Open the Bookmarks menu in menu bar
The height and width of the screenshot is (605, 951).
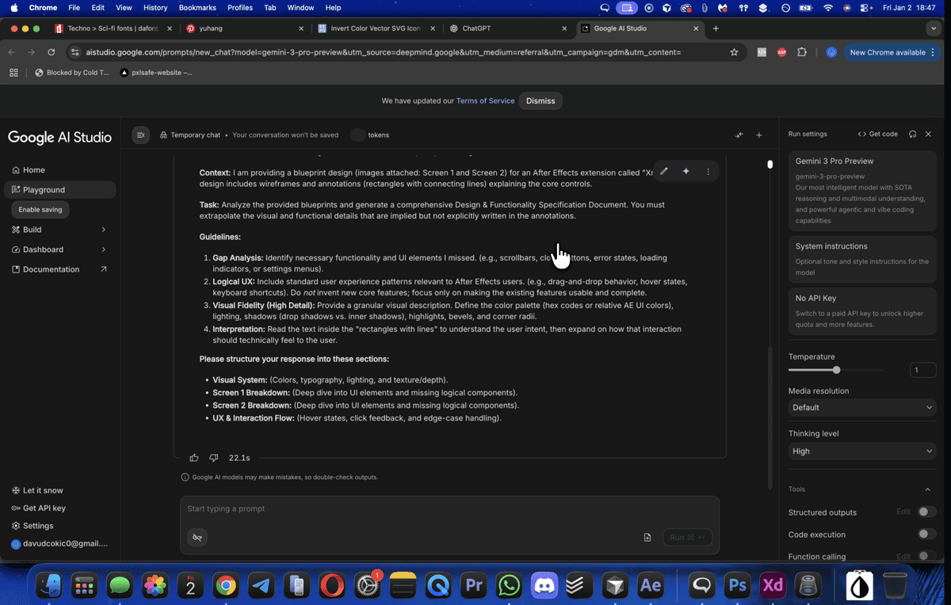point(197,7)
